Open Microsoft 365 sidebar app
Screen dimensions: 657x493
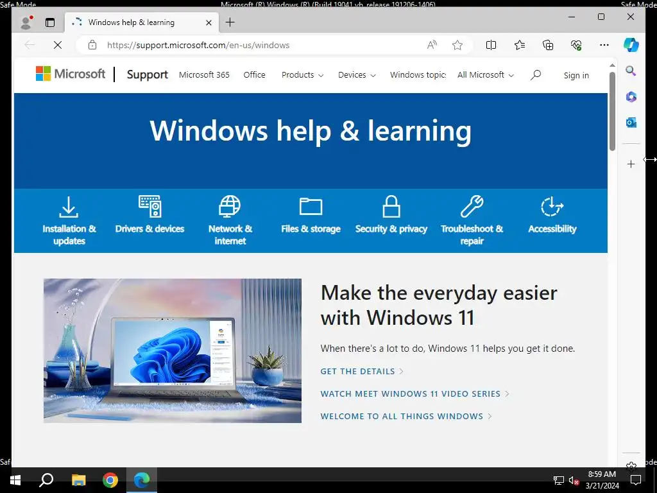(x=631, y=97)
